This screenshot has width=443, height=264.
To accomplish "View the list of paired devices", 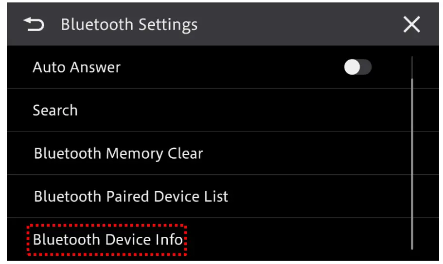I will tap(131, 197).
